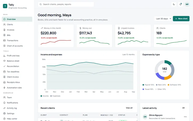Click the CLIENT column header
Viewport: 193px width, 121px height.
(x=44, y=115)
